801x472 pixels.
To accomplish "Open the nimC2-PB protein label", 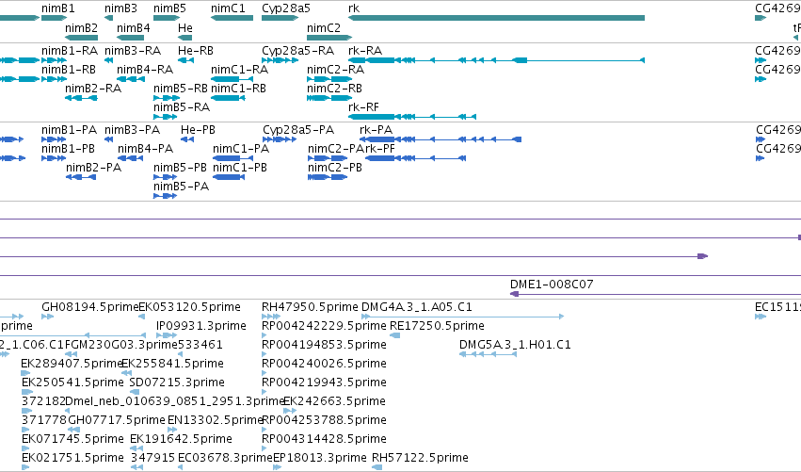I will click(x=335, y=168).
